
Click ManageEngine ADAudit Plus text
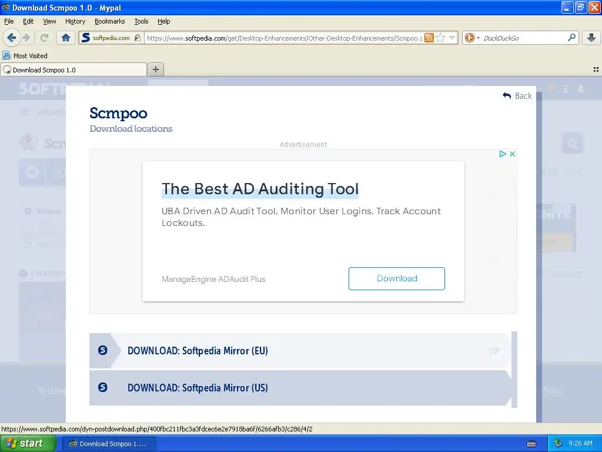[x=213, y=280]
